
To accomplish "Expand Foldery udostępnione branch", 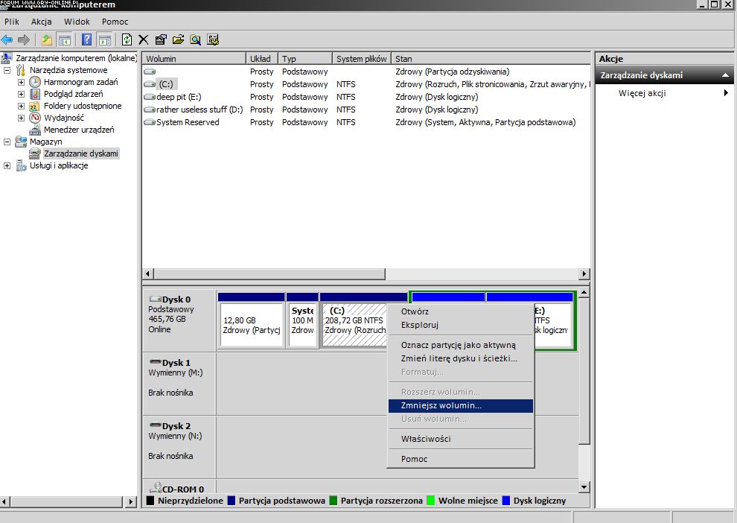I will click(x=21, y=107).
